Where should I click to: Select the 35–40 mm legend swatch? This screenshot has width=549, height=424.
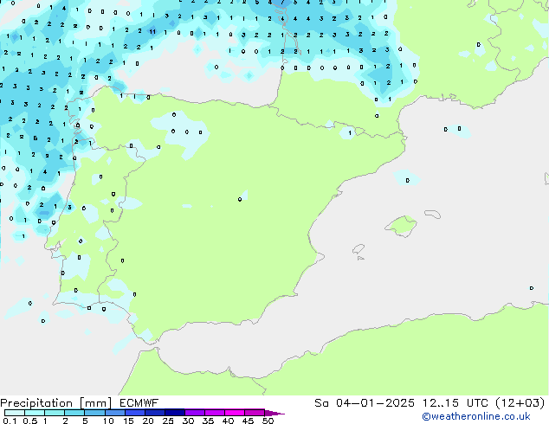(x=215, y=413)
